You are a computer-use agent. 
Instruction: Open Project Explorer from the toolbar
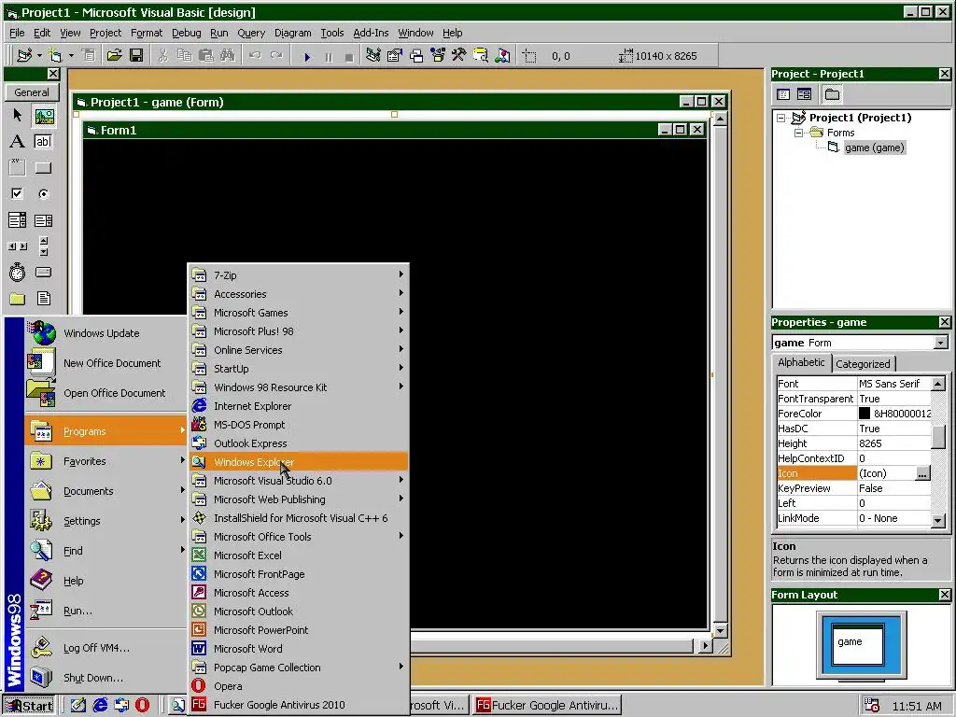click(x=373, y=56)
